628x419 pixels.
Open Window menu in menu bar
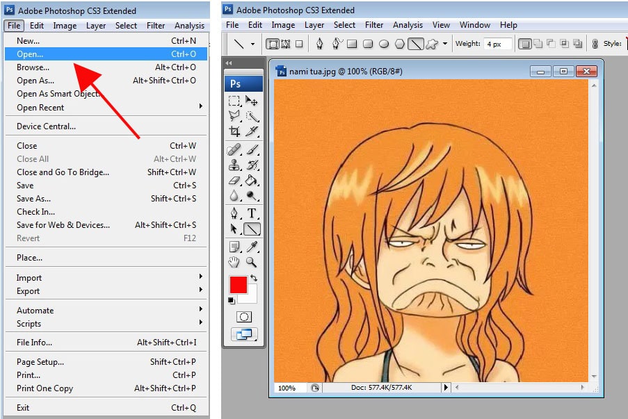click(x=474, y=25)
